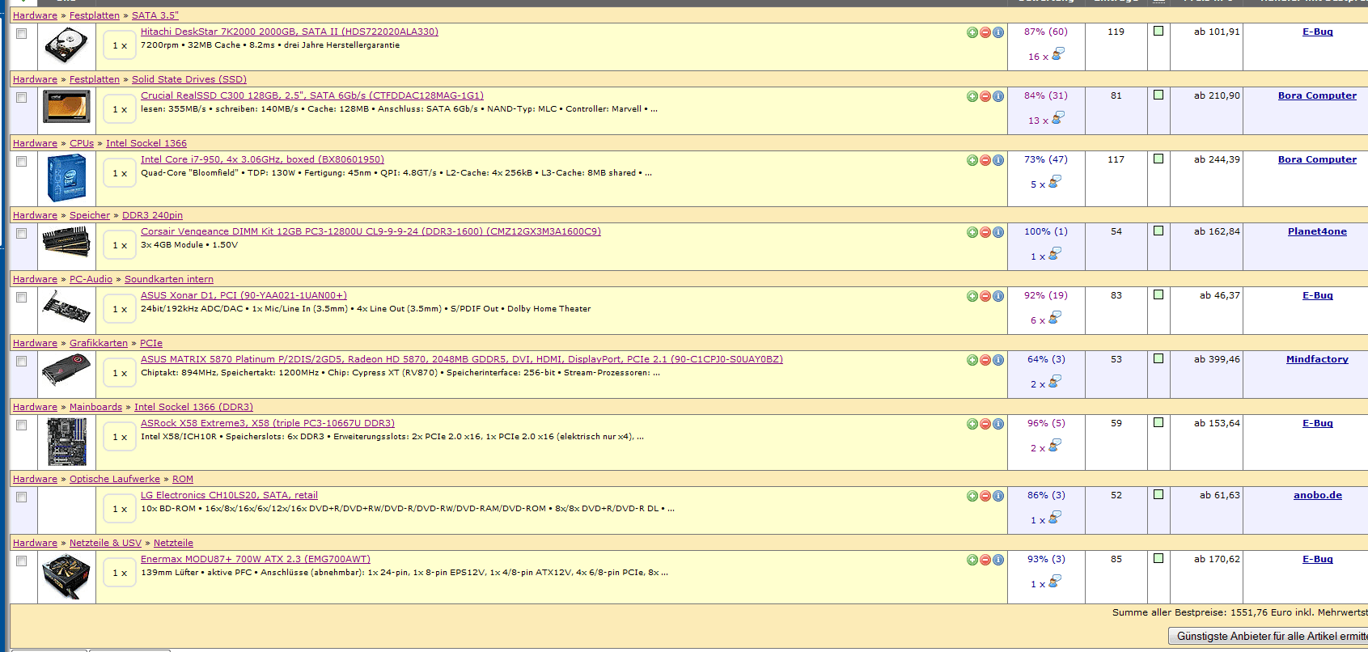Click red minus icon for Intel Core i7-950

pyautogui.click(x=985, y=160)
